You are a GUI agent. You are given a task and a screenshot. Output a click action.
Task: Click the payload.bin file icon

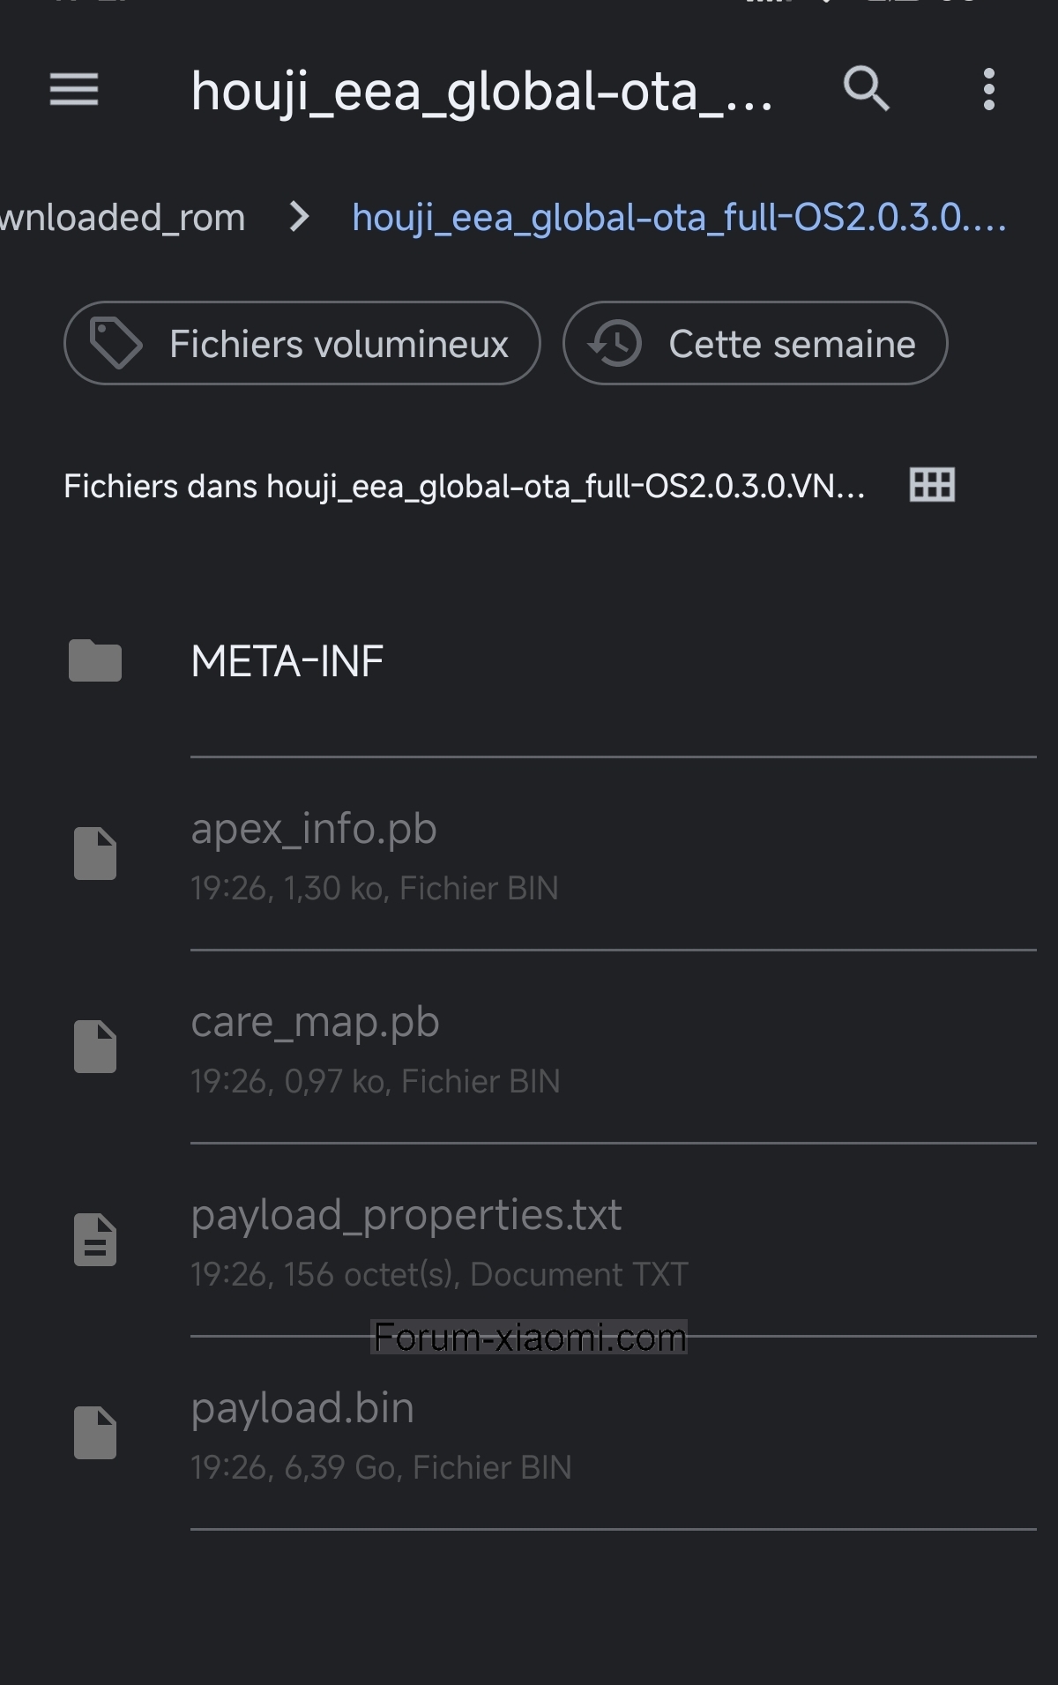95,1433
